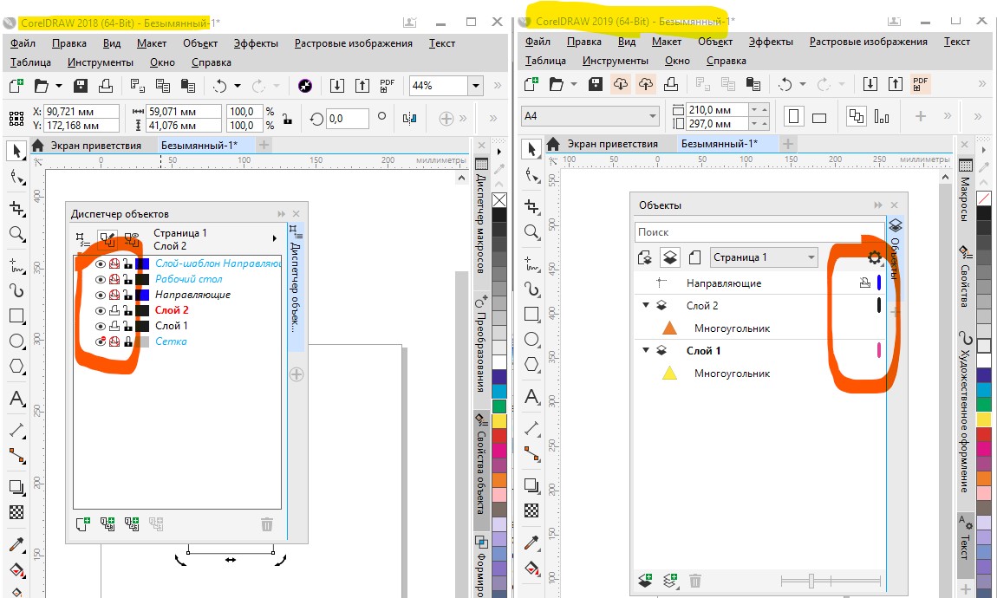Click the Поиск search field in Objects docker

tap(759, 232)
